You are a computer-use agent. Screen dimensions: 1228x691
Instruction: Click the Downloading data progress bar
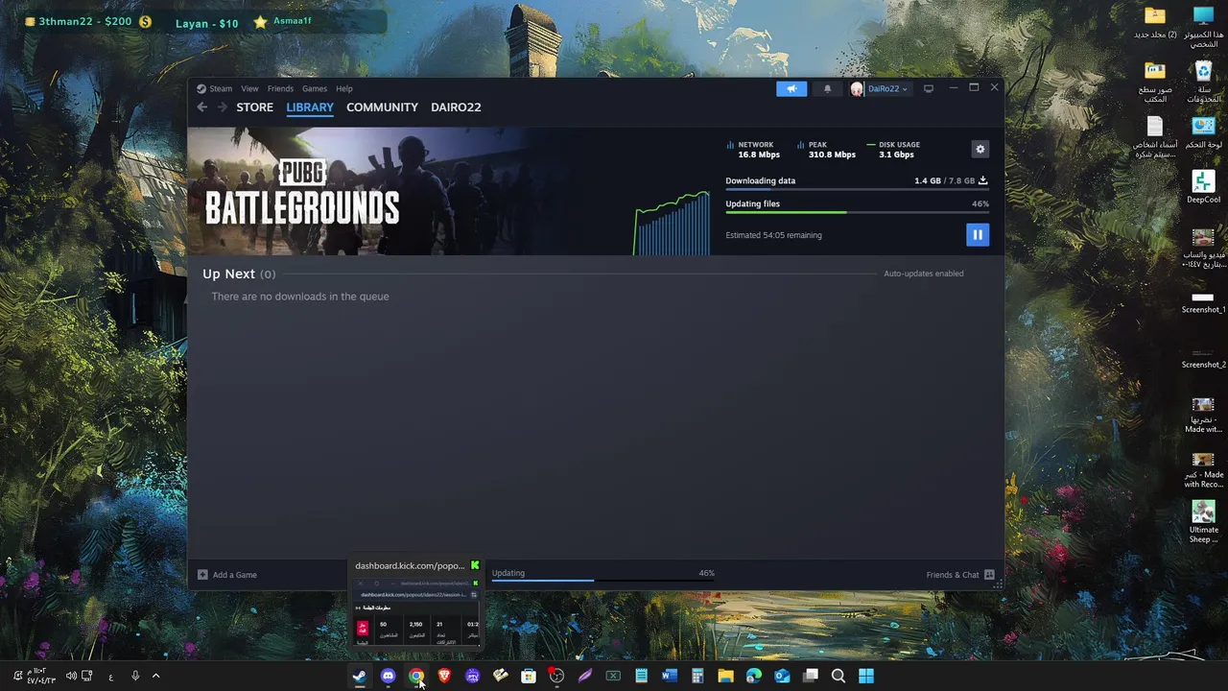click(x=857, y=189)
